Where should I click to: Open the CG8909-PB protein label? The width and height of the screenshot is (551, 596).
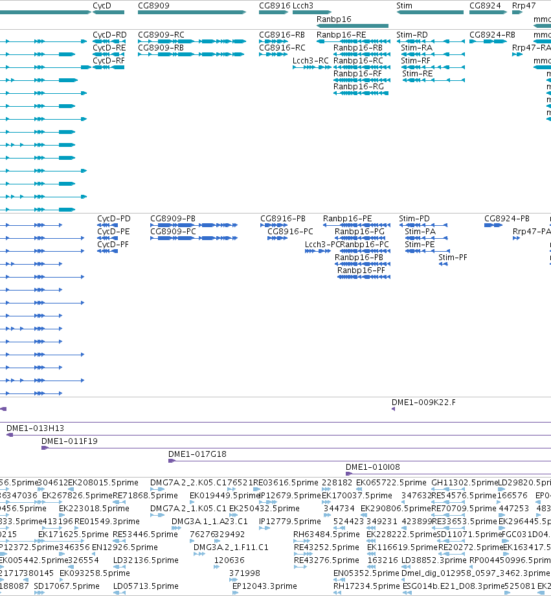coord(173,219)
